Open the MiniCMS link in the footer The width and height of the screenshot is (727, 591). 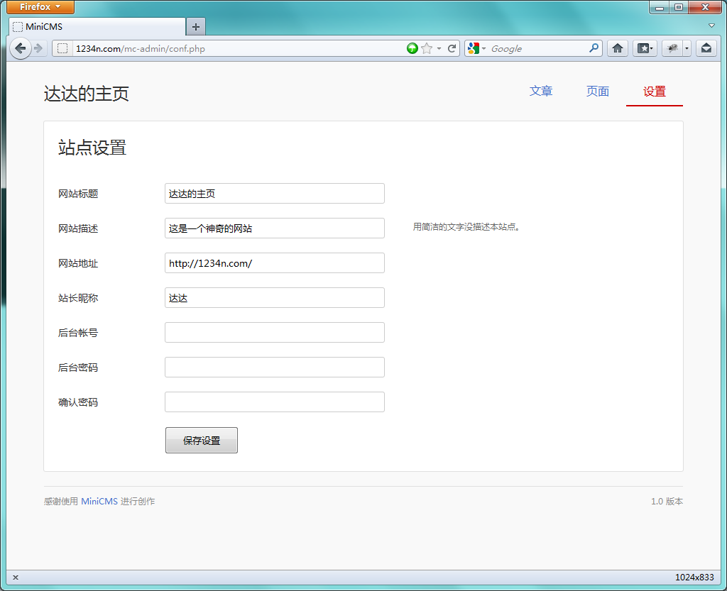coord(99,502)
